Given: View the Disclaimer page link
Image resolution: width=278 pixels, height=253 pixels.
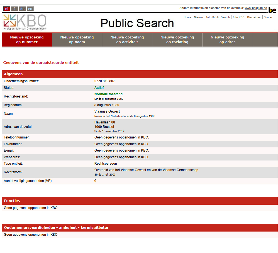Looking at the screenshot, I should click(x=254, y=17).
